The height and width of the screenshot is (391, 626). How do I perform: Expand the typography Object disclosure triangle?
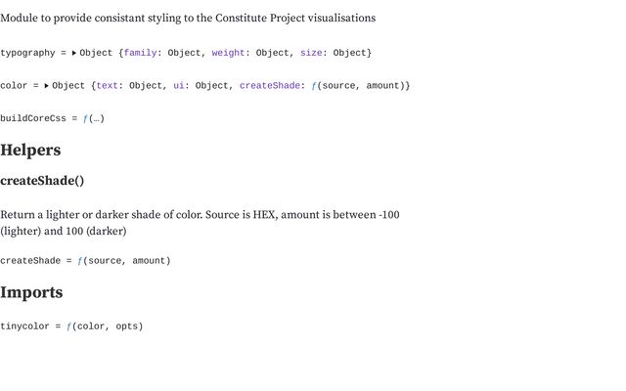point(74,53)
